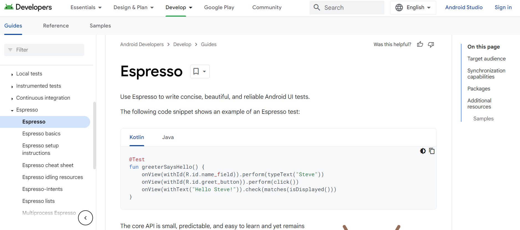520x230 pixels.
Task: Go to the Android Studio link
Action: click(464, 7)
